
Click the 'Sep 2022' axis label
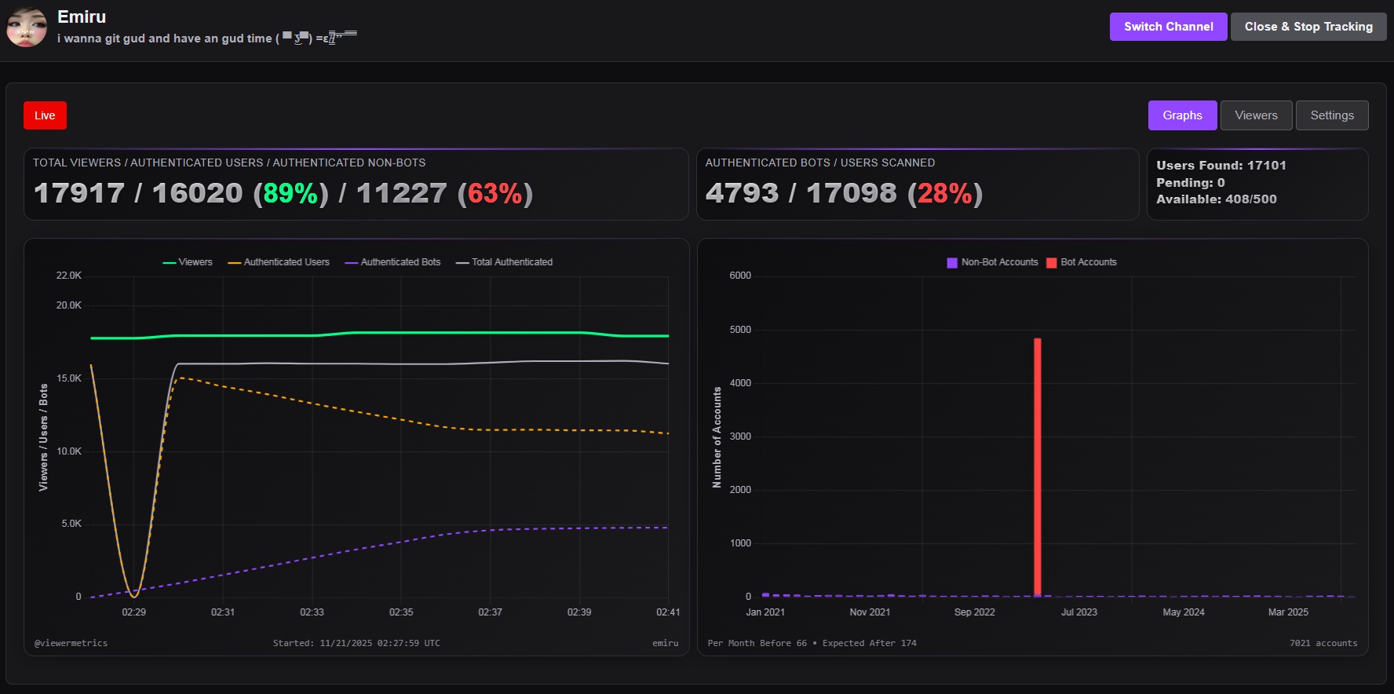click(x=975, y=612)
